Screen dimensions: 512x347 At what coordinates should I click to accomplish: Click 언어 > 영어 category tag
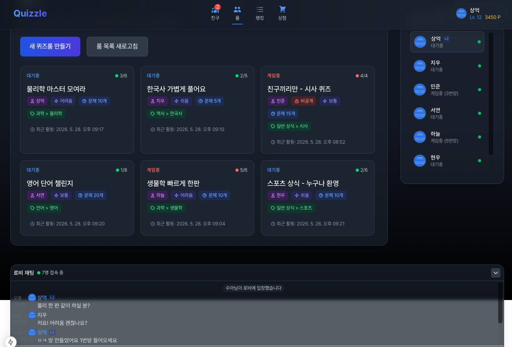(44, 208)
